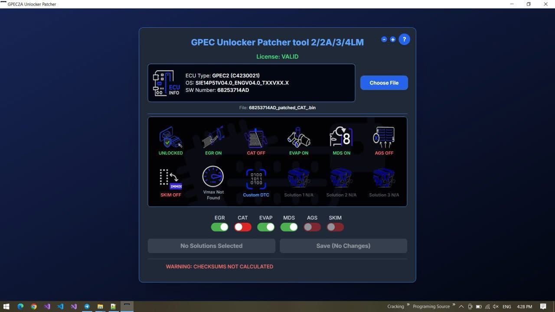Select the EVAP ON icon
Viewport: 555px width, 312px height.
[x=298, y=138]
